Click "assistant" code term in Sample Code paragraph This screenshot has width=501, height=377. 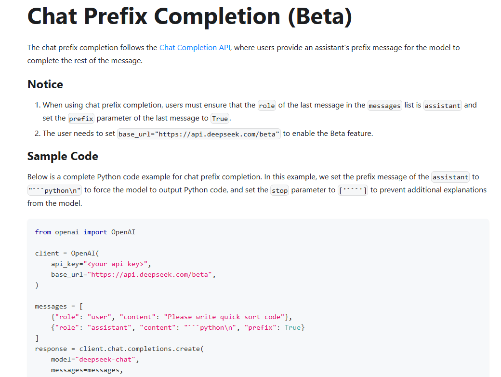pyautogui.click(x=450, y=177)
